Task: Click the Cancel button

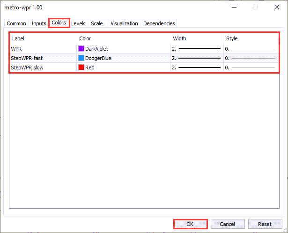Action: click(x=228, y=224)
